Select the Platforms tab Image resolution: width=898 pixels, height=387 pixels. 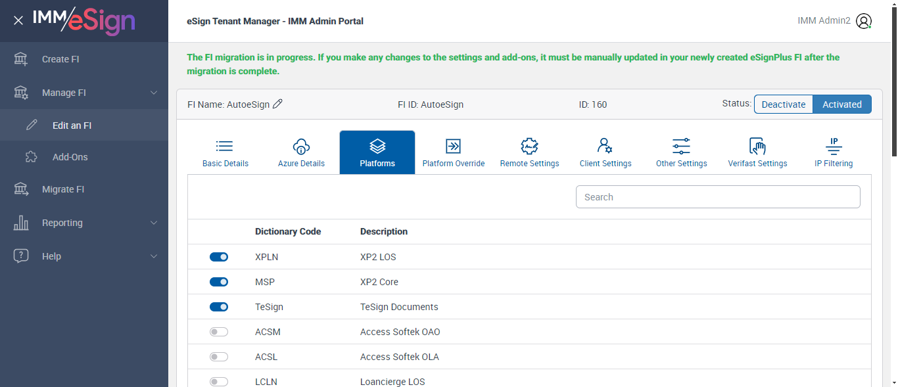click(x=377, y=152)
